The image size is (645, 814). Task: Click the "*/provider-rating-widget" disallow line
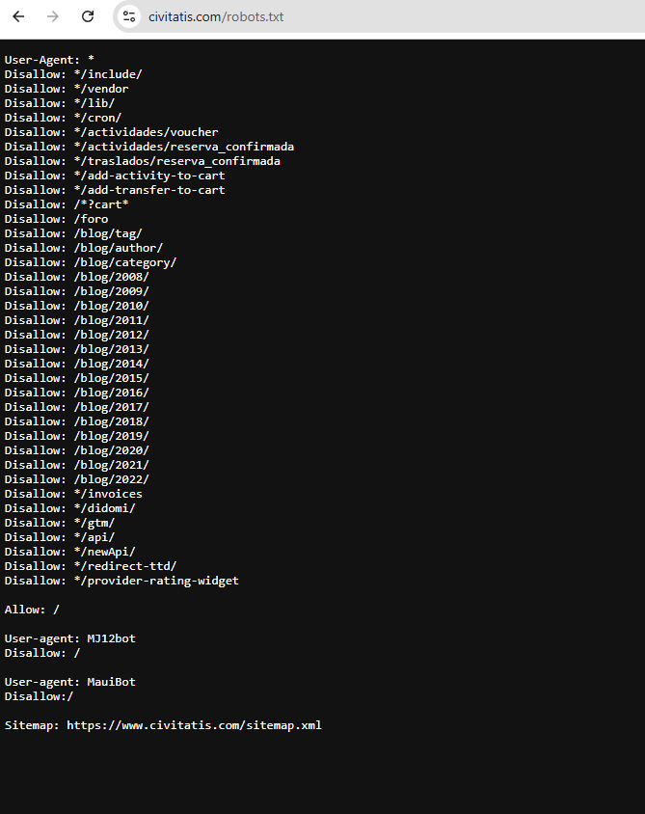[121, 581]
